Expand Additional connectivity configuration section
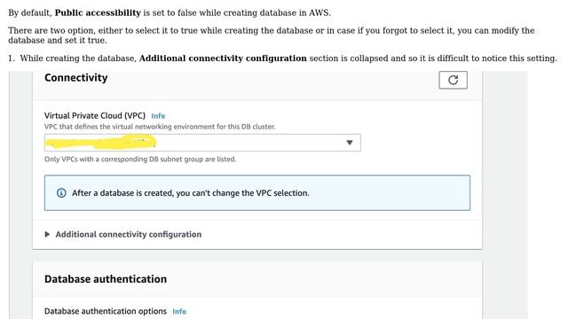Image resolution: width=568 pixels, height=319 pixels. pos(123,234)
